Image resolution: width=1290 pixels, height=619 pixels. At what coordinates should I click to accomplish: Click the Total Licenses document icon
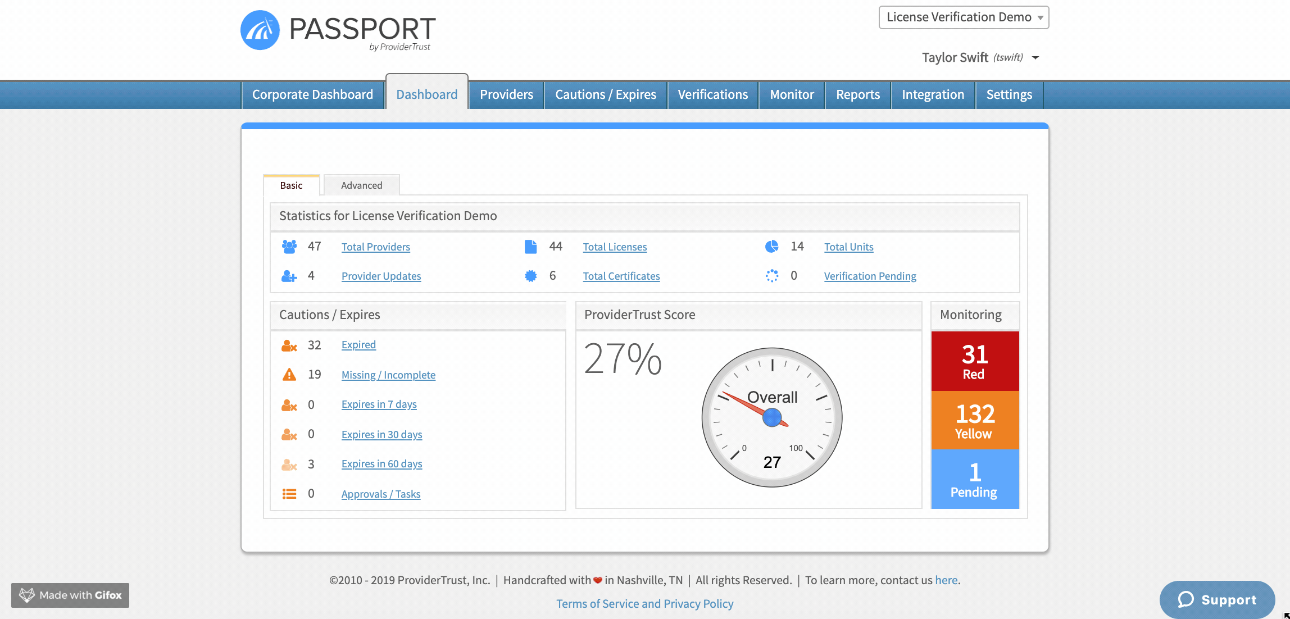pyautogui.click(x=530, y=247)
